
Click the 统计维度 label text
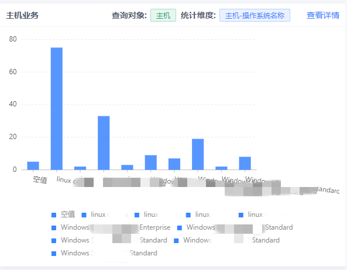point(198,15)
